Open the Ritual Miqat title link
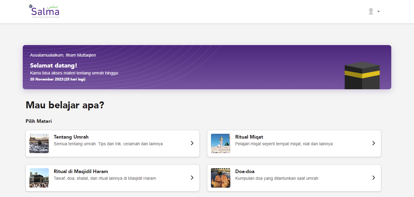Screen dimensions: 414x197 pyautogui.click(x=249, y=137)
